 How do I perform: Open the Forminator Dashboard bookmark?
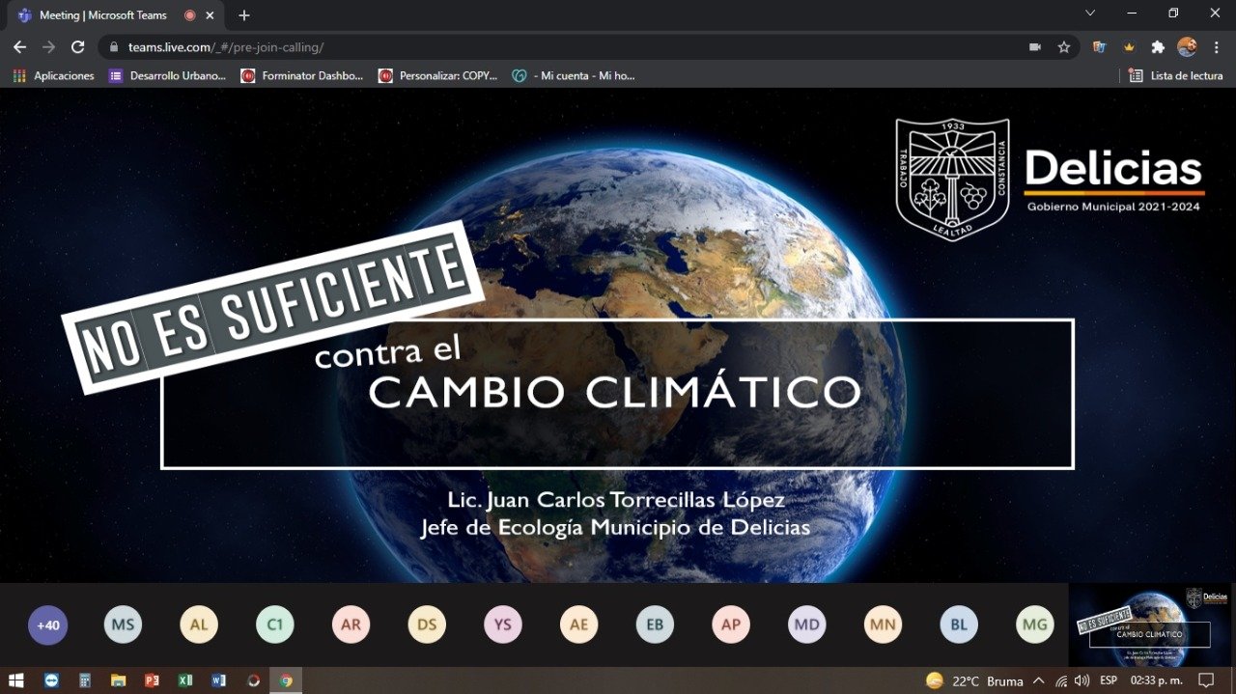[x=302, y=75]
